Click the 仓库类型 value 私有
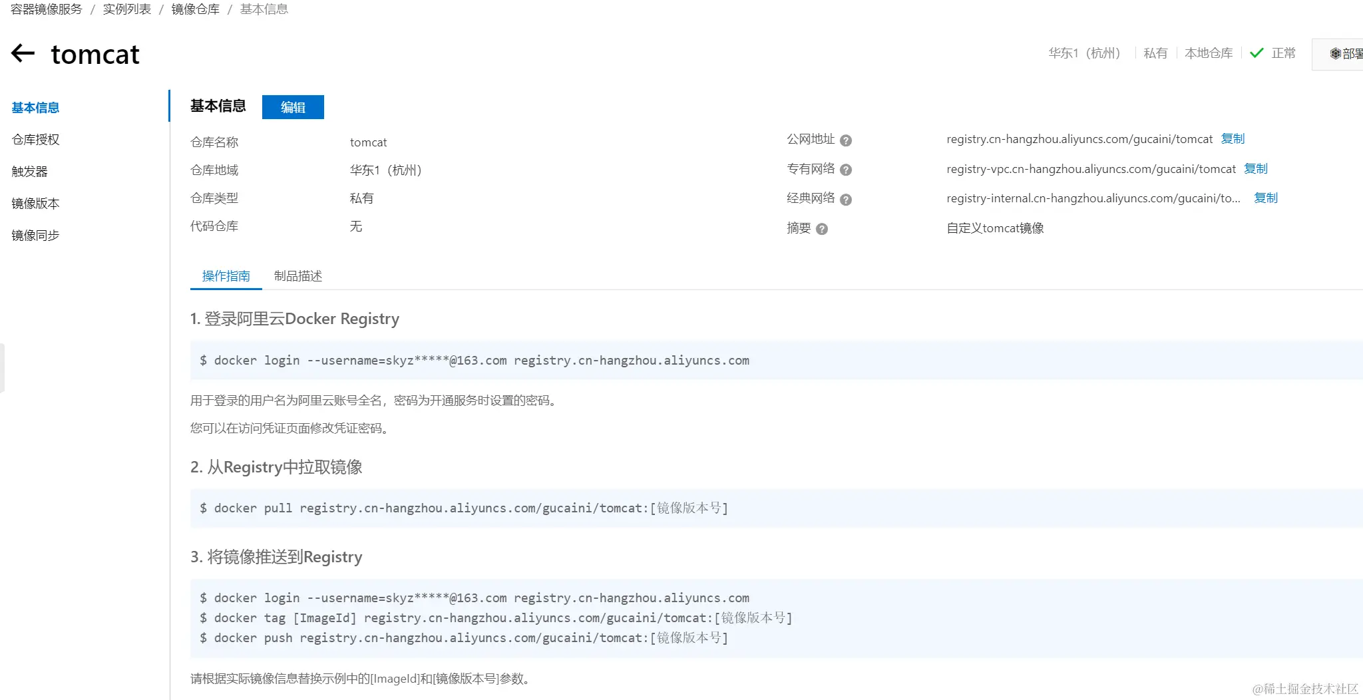The height and width of the screenshot is (700, 1363). click(x=361, y=198)
